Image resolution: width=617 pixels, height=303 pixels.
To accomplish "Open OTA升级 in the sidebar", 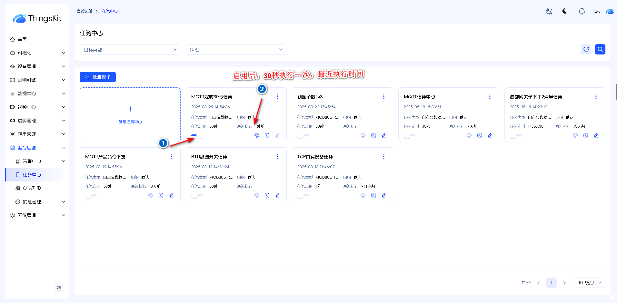I will coord(32,188).
